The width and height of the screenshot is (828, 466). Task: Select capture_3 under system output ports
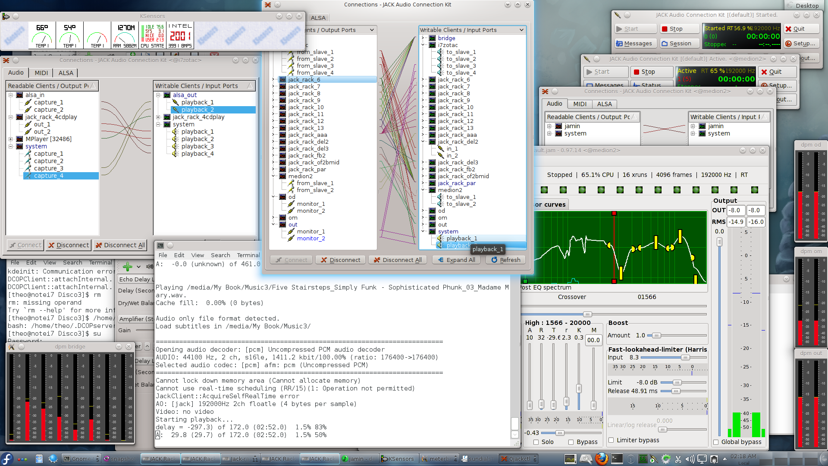pos(48,168)
